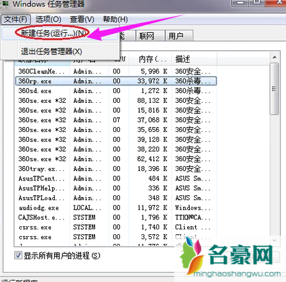The image size is (286, 282).
Task: Switch to the 用户 tab
Action: (x=179, y=36)
